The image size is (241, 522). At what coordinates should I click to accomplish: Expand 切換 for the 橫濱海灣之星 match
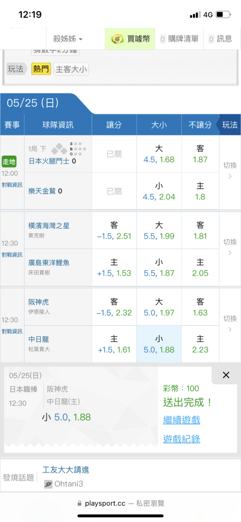tap(230, 247)
